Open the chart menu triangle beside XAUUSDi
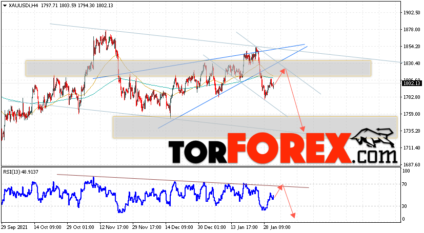The width and height of the screenshot is (424, 233). pos(5,6)
